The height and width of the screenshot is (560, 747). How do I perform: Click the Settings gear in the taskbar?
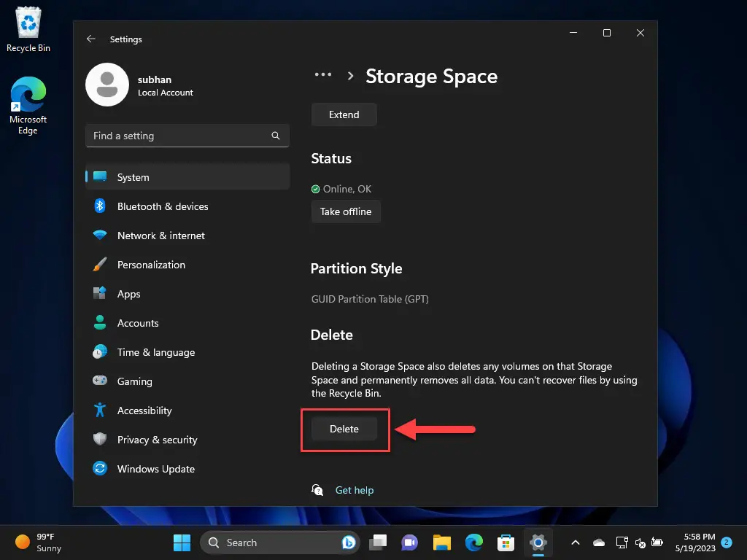[x=538, y=542]
